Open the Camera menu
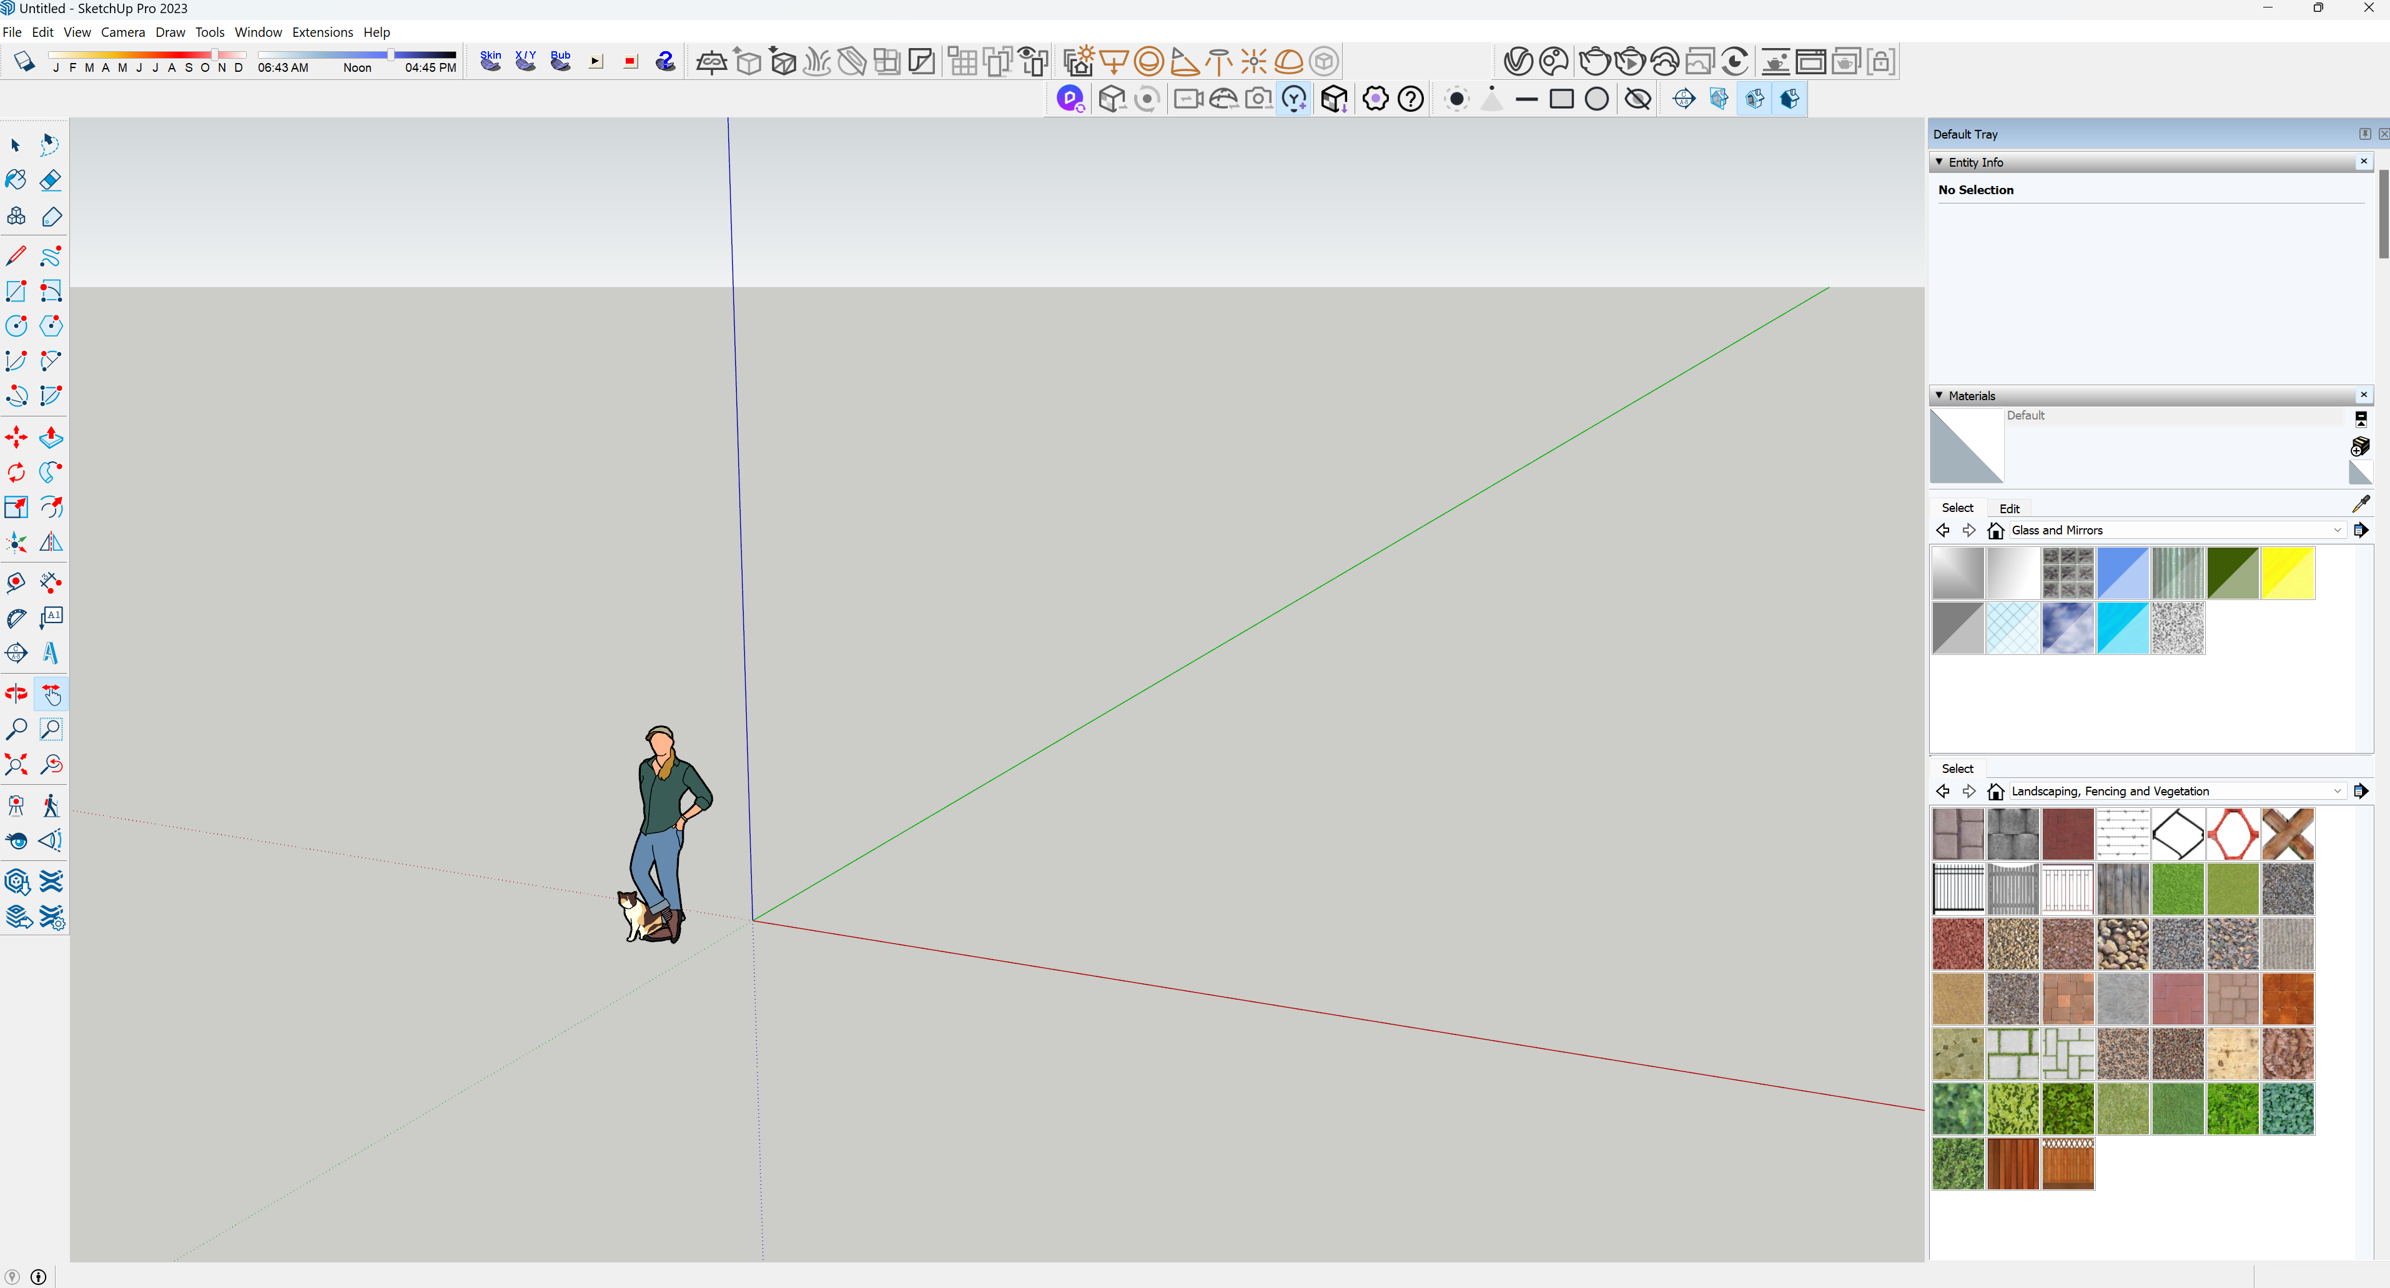This screenshot has height=1288, width=2390. (122, 31)
